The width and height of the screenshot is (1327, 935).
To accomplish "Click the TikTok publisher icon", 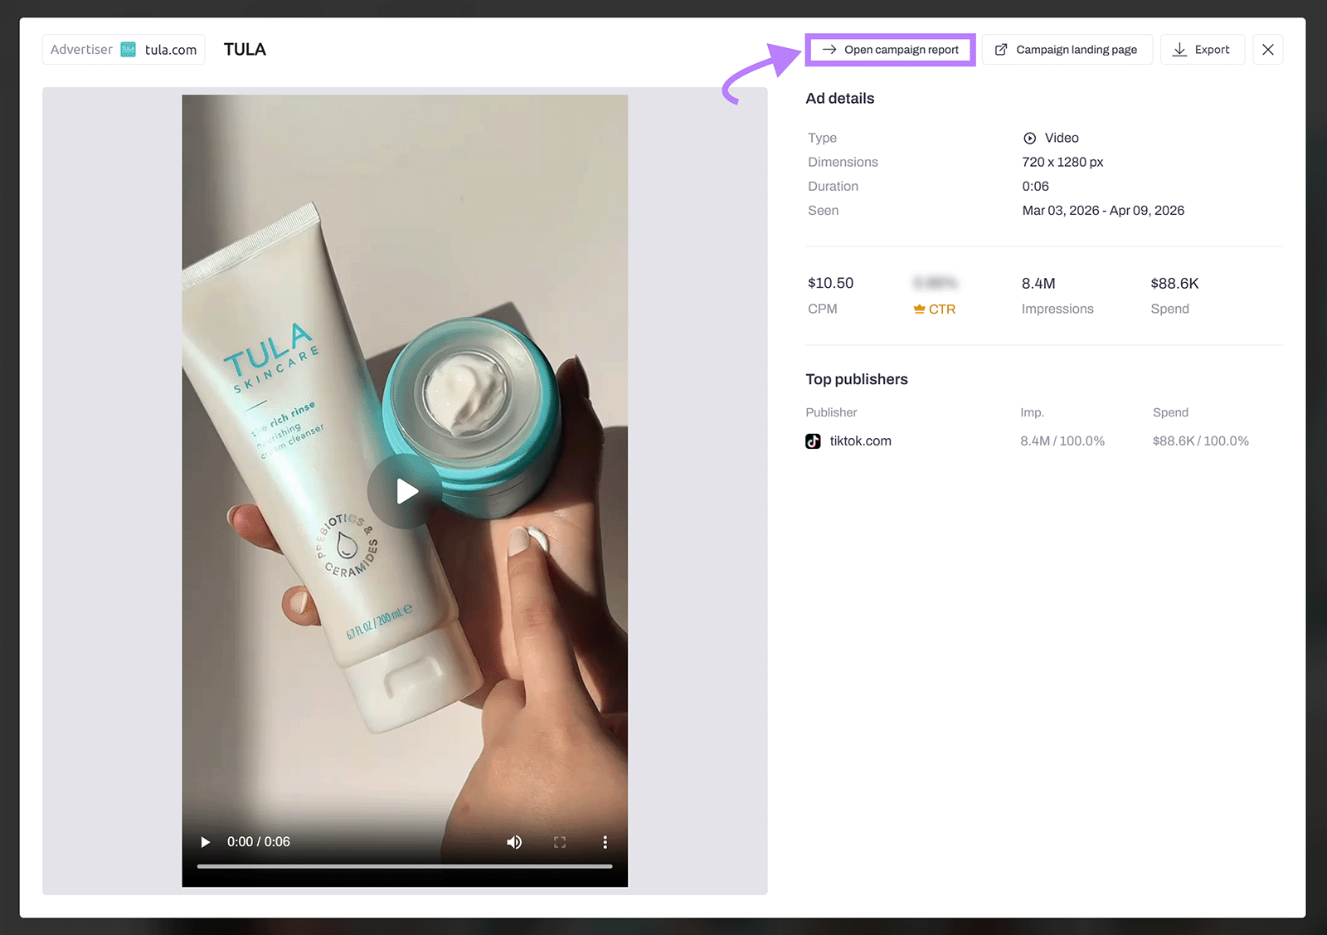I will pos(813,441).
